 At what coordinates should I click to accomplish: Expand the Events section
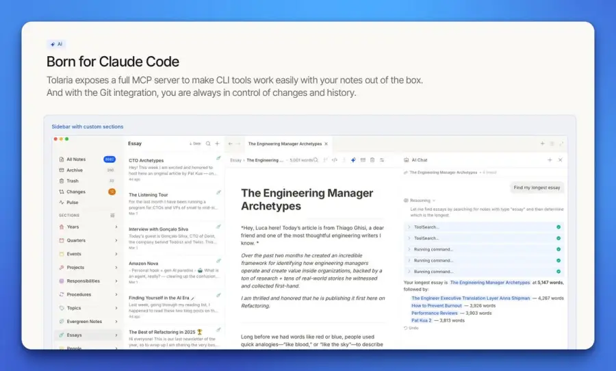point(116,254)
